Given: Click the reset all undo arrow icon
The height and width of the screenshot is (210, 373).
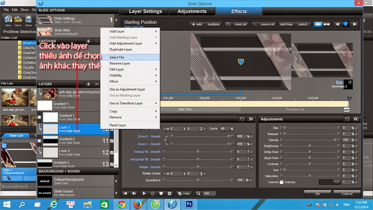Looking at the screenshot, I should click(228, 24).
